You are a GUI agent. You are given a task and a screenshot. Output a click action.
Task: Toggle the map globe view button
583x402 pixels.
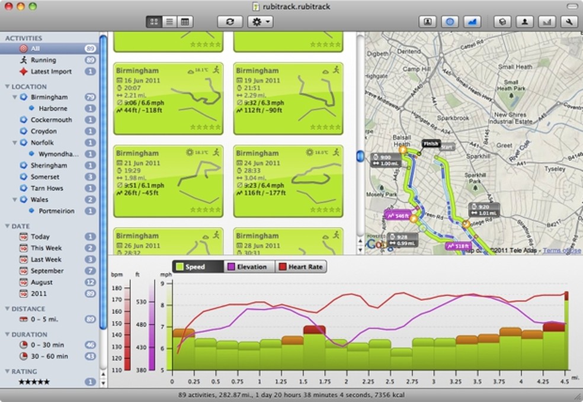(450, 22)
